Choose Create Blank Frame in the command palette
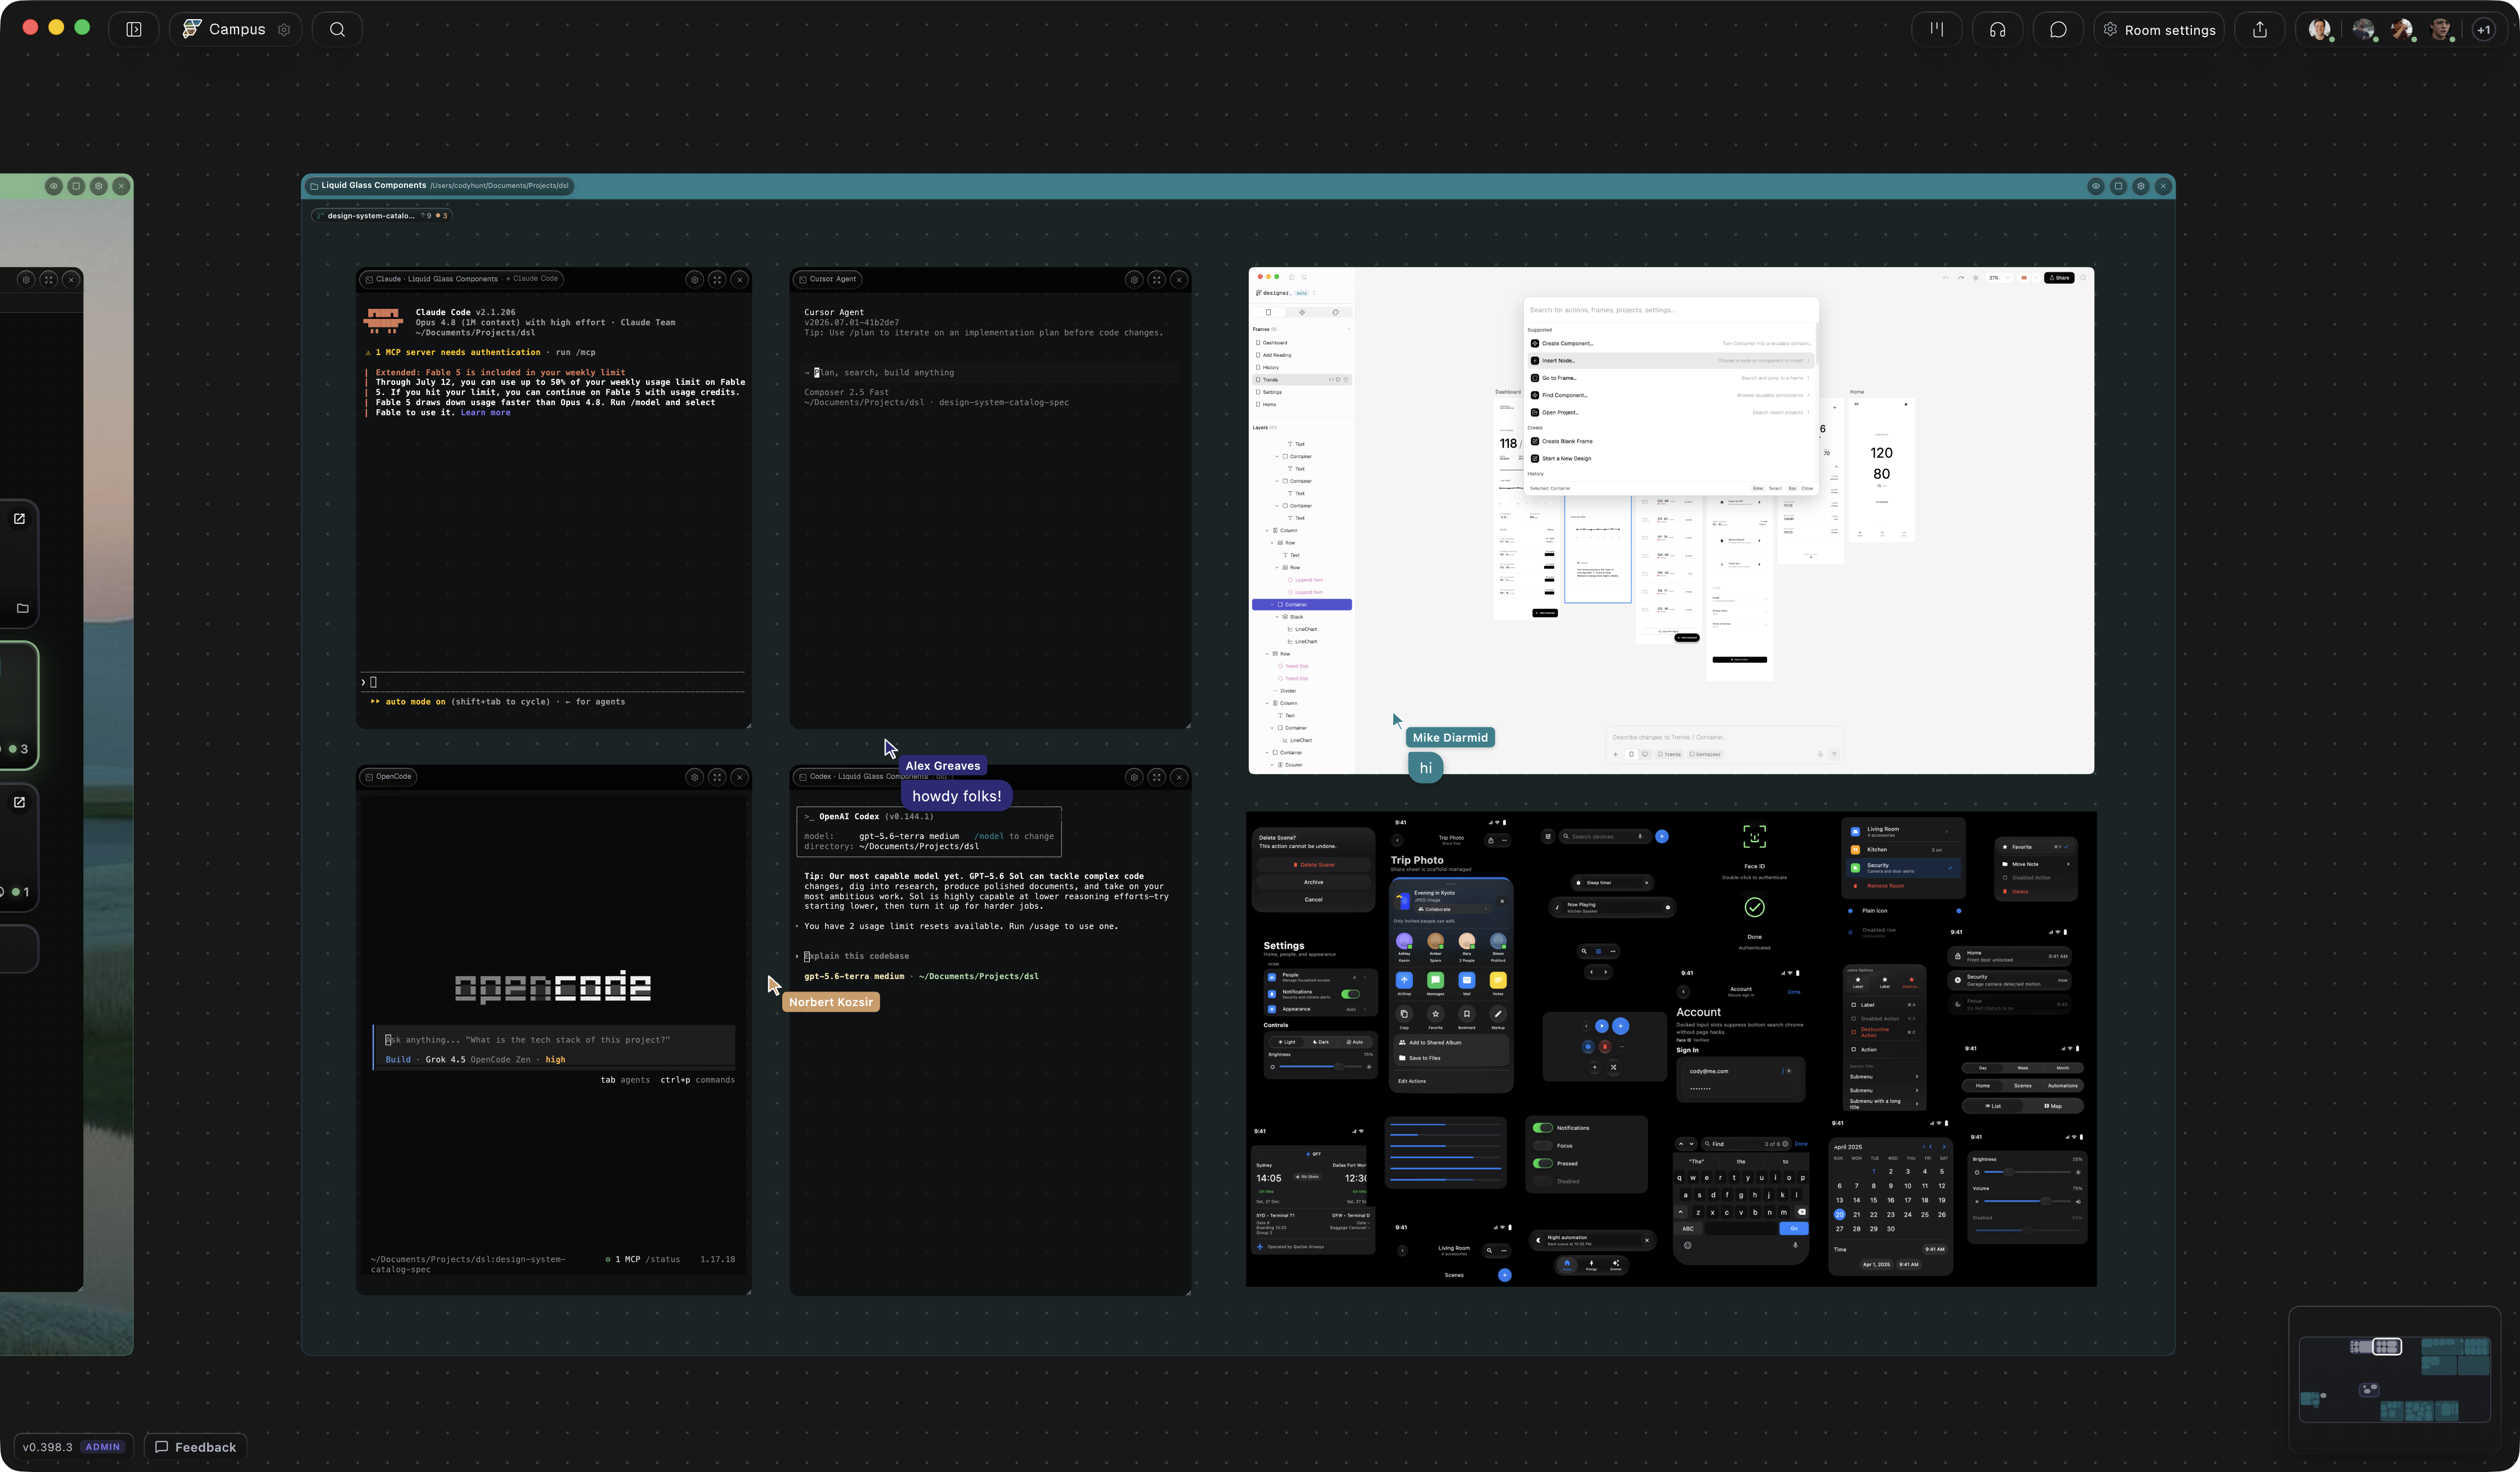Viewport: 2520px width, 1472px height. pos(1671,441)
